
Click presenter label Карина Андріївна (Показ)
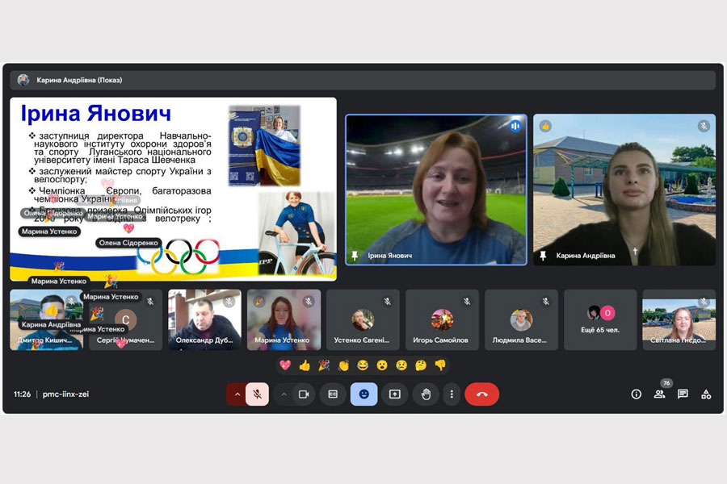79,80
